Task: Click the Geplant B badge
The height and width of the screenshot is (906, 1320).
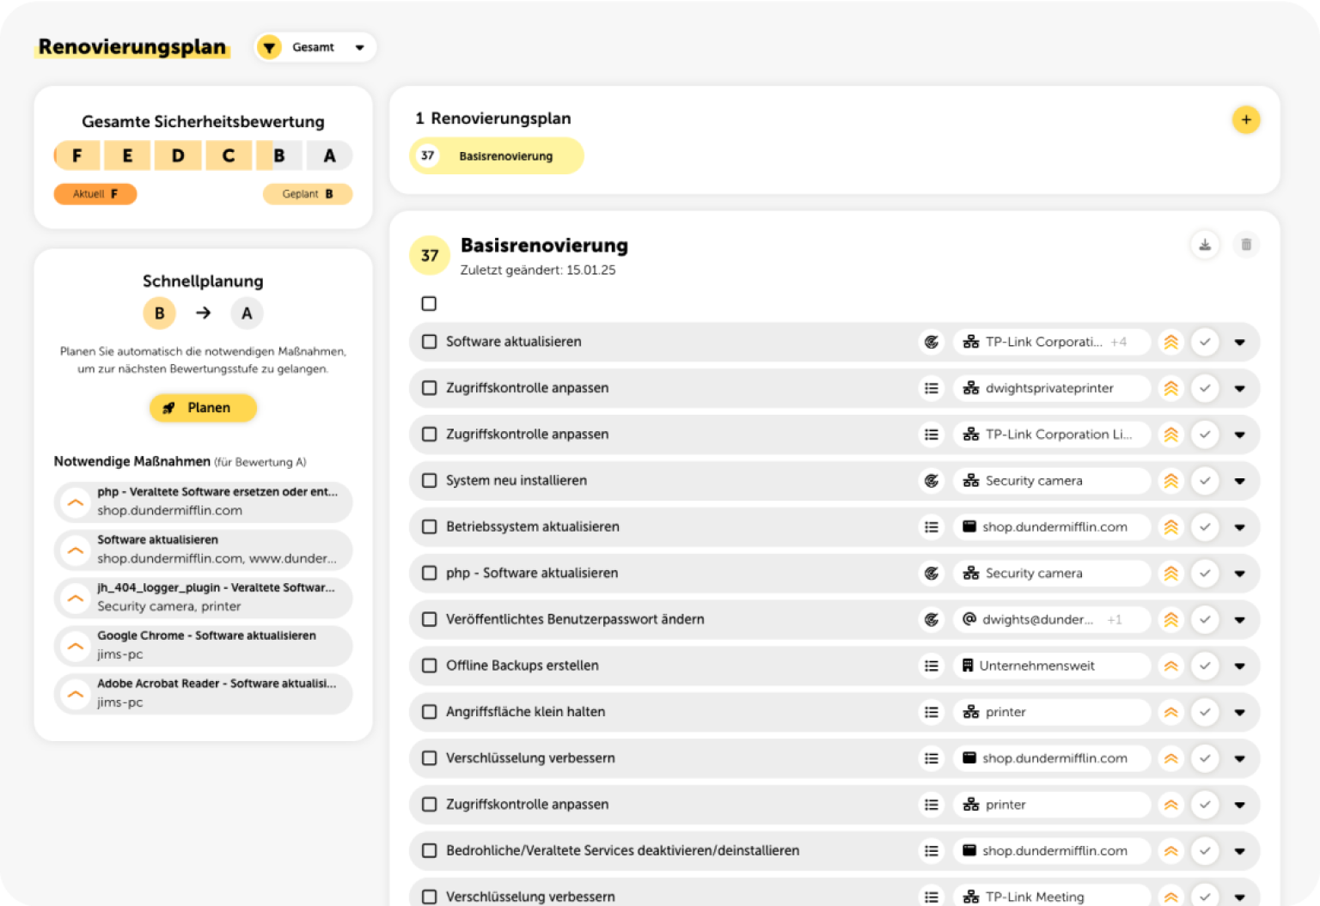Action: [308, 194]
